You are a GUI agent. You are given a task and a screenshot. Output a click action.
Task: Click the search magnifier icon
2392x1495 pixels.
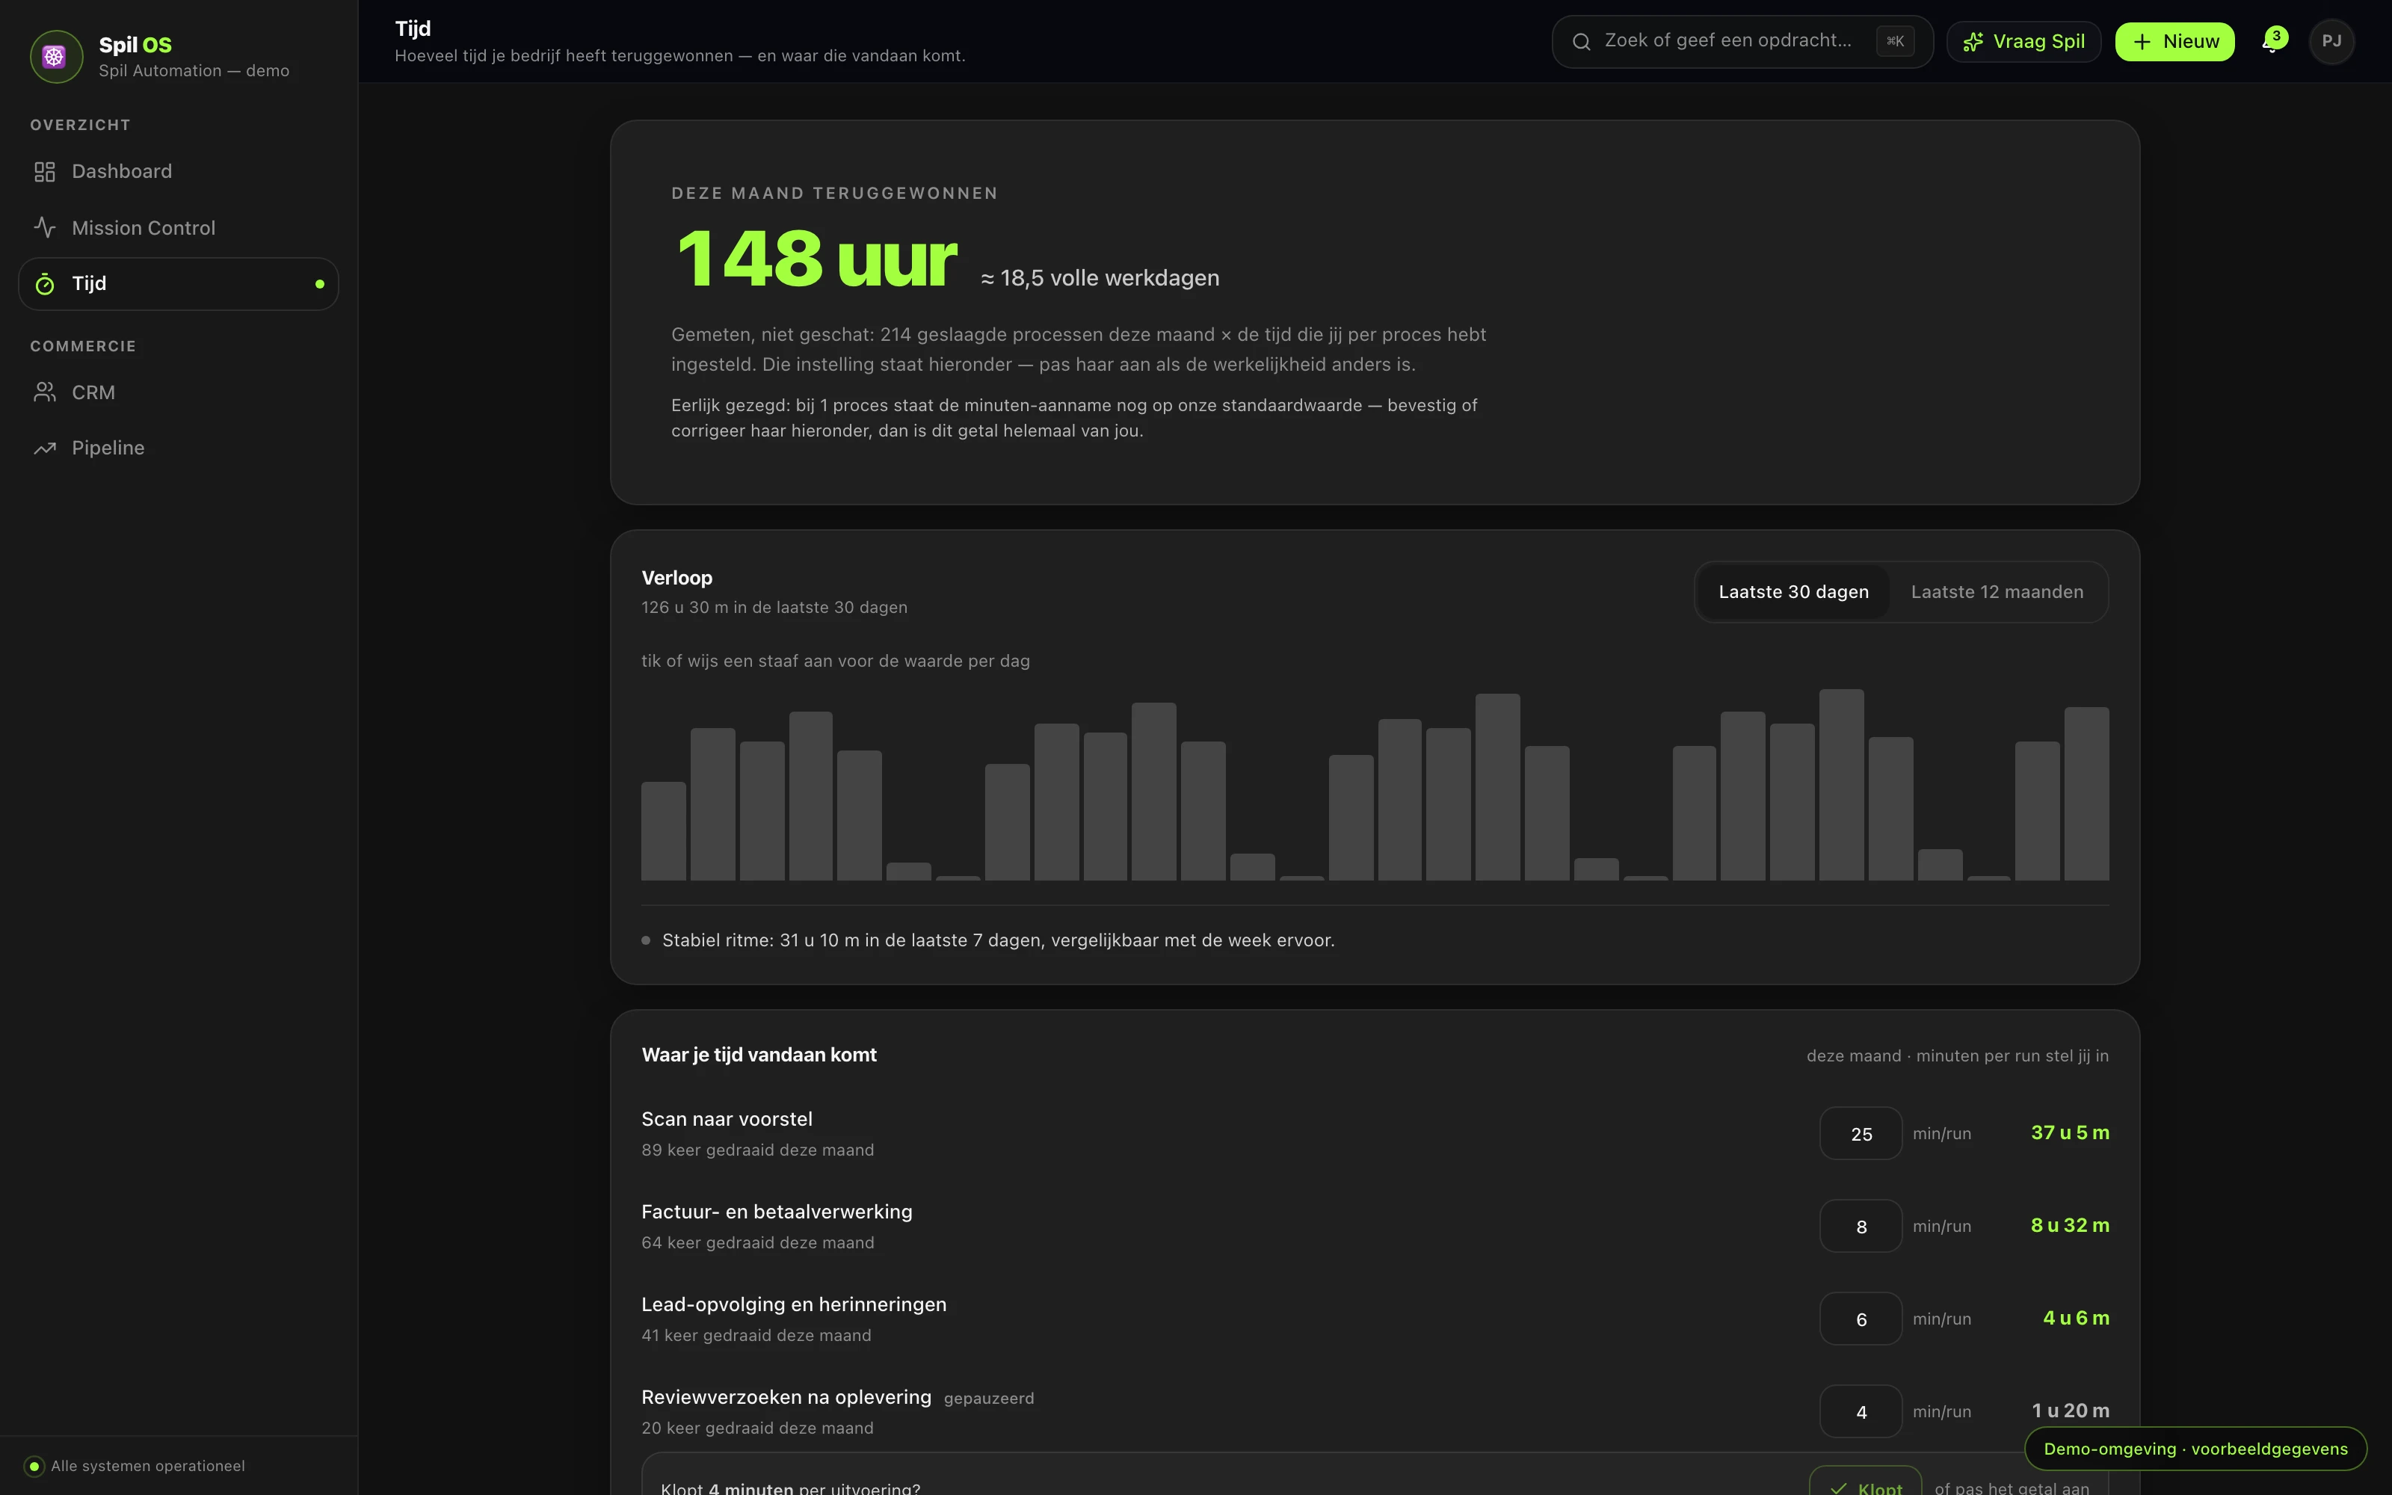point(1582,42)
